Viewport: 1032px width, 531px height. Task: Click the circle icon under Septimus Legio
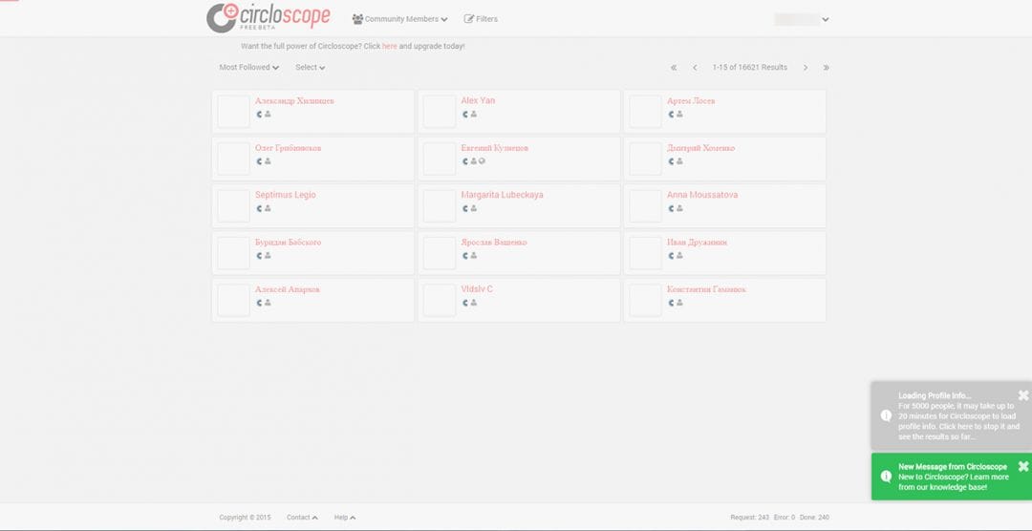click(x=259, y=208)
